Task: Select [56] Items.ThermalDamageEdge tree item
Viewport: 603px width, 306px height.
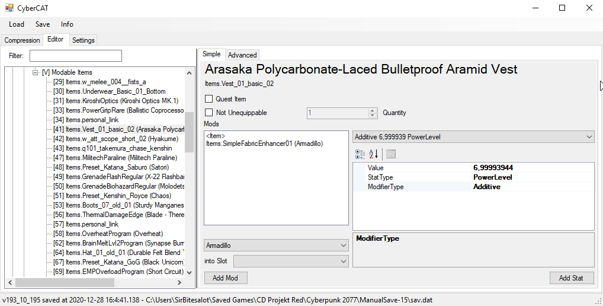Action: coord(118,215)
